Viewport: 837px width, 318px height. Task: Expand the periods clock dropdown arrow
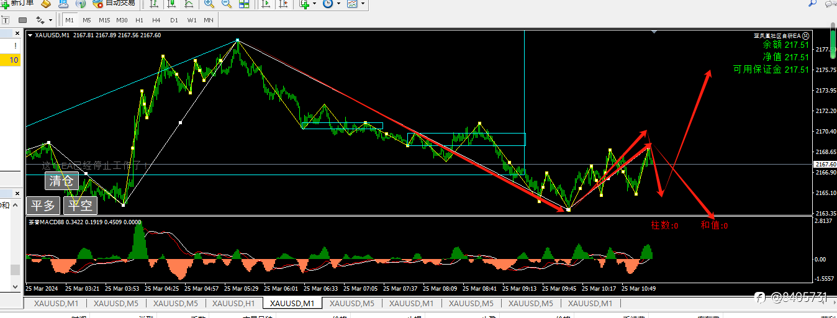pos(338,3)
